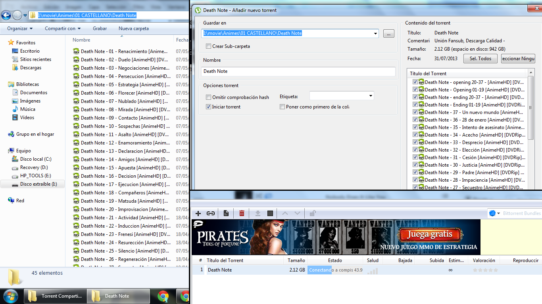Viewport: 542px width, 304px height.
Task: Click the Sel. Todos button
Action: [480, 59]
